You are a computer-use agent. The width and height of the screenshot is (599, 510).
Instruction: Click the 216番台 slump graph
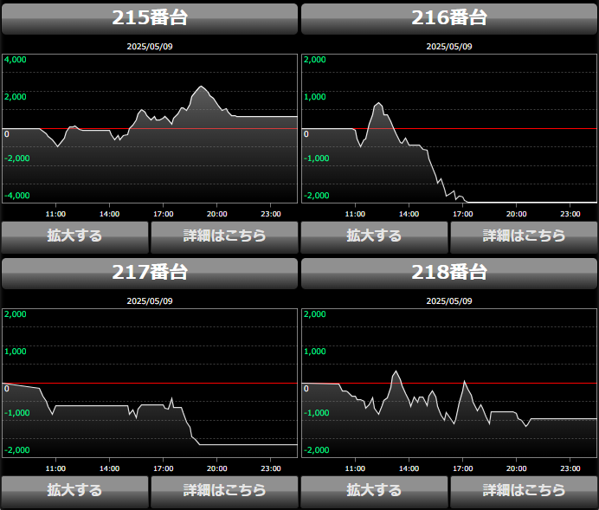tap(449, 130)
